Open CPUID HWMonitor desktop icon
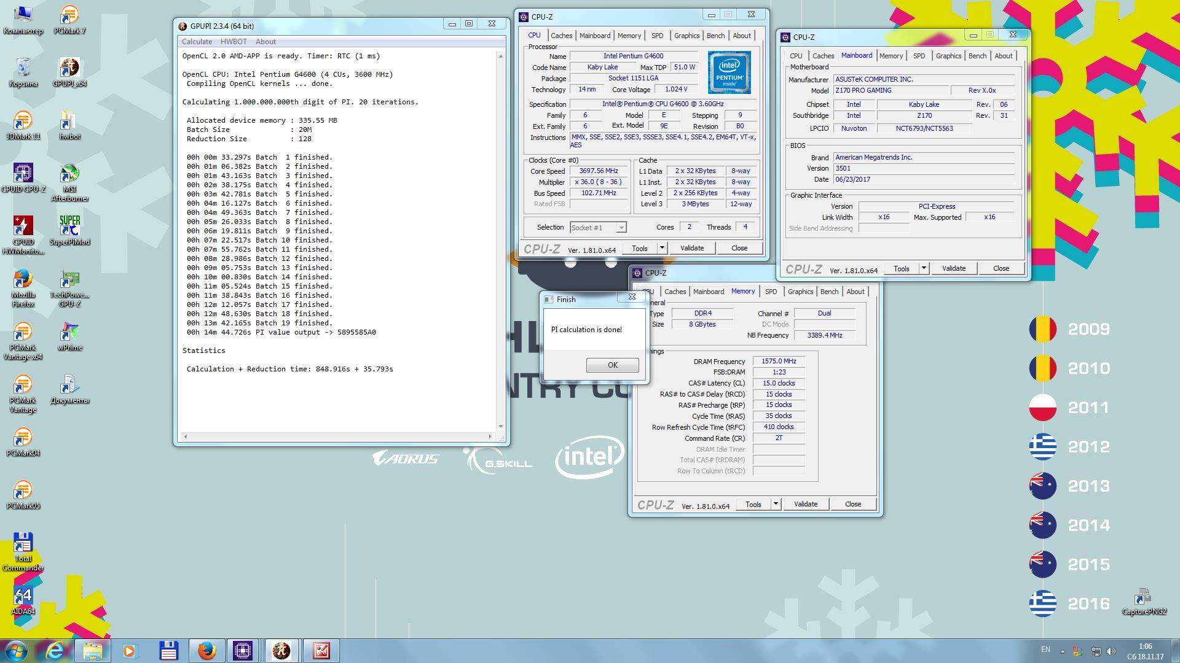 tap(23, 235)
